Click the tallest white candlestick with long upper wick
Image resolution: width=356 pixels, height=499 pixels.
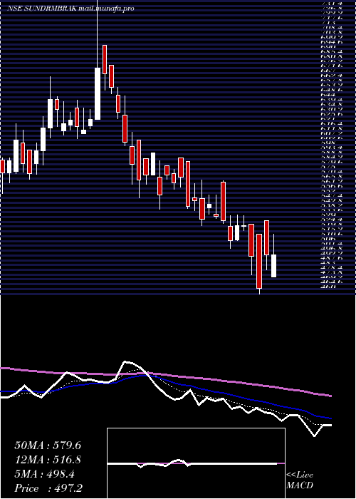98,93
